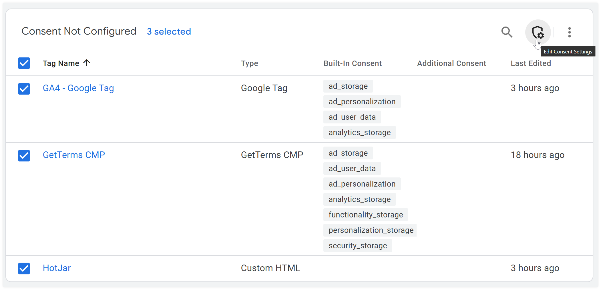Click the Last Edited column header
This screenshot has height=290, width=601.
(x=531, y=63)
